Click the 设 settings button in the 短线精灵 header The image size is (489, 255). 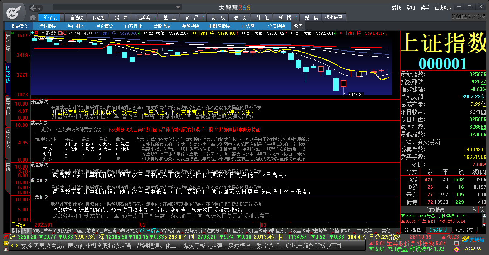pos(482,210)
